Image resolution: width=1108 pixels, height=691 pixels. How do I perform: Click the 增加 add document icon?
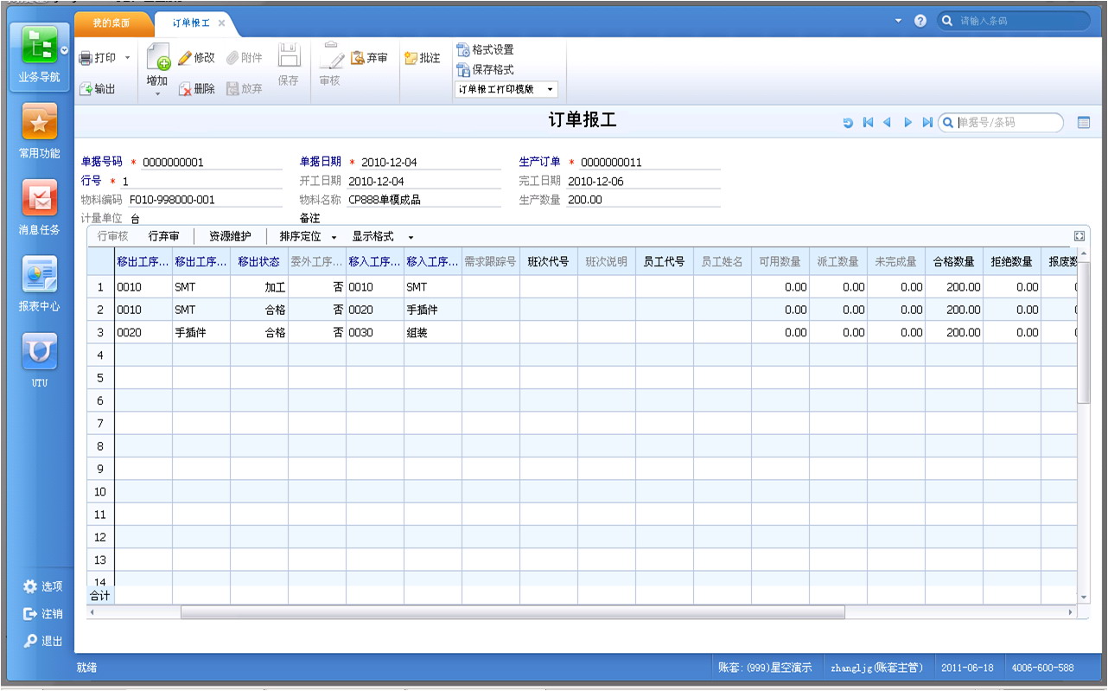tap(157, 57)
